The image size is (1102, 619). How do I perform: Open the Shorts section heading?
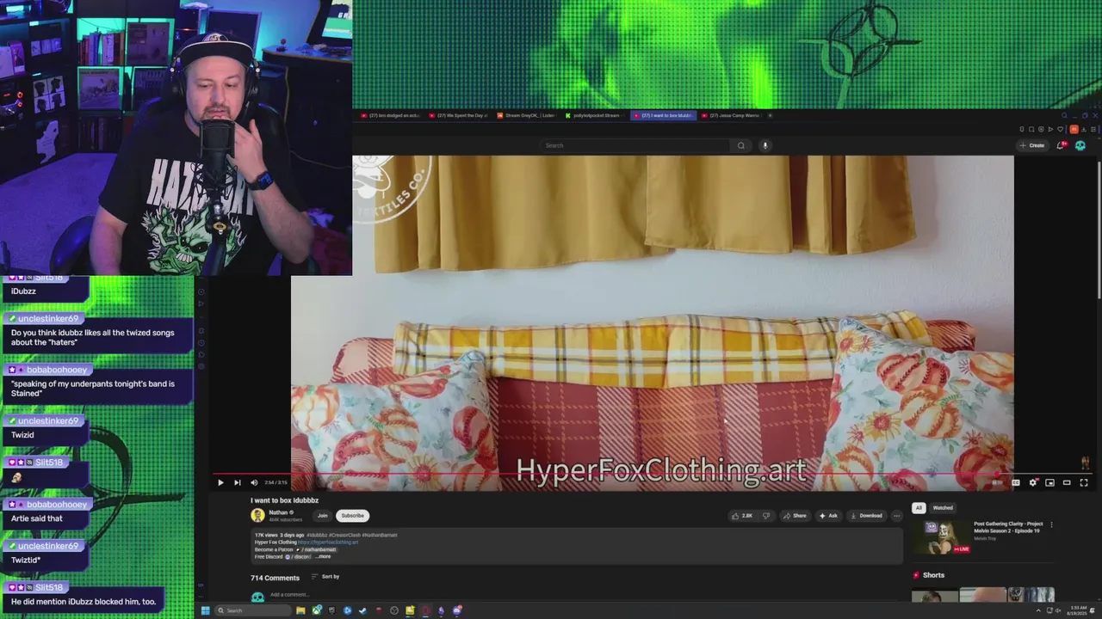[933, 575]
